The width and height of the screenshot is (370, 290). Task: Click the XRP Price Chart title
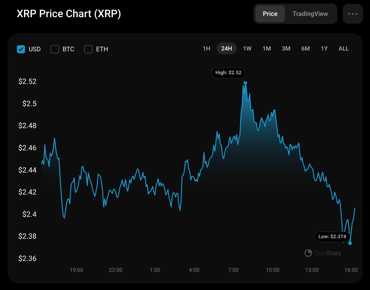69,14
